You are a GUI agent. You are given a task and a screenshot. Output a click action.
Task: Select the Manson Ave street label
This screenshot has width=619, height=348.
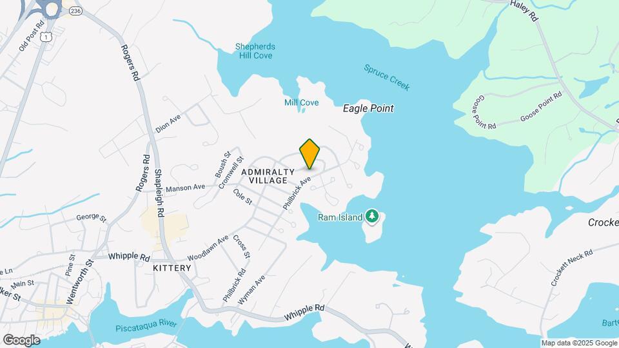(x=185, y=188)
